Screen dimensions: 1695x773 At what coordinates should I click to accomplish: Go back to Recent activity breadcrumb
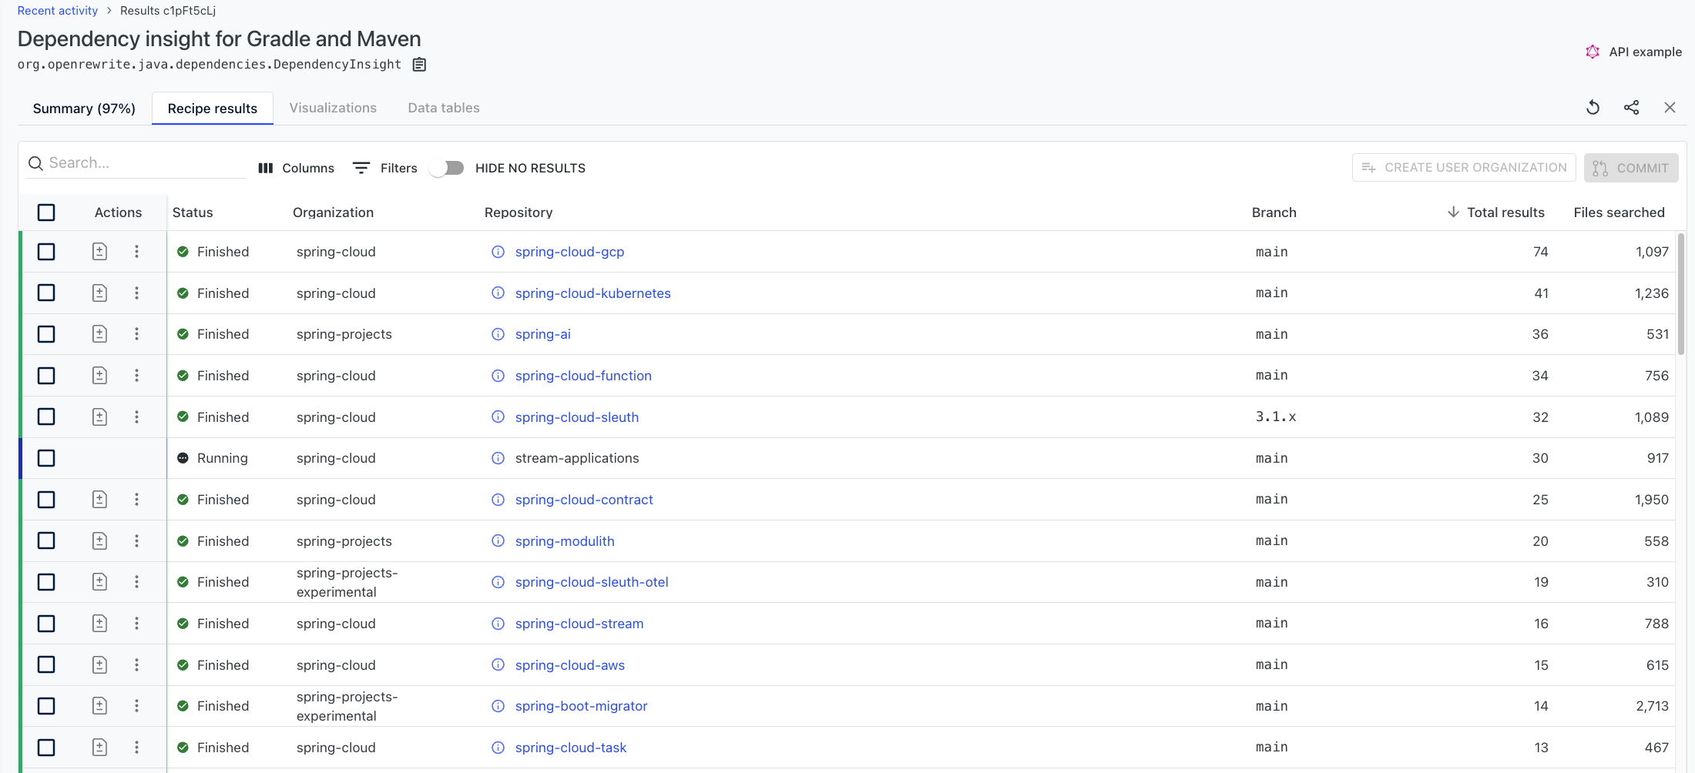tap(58, 11)
